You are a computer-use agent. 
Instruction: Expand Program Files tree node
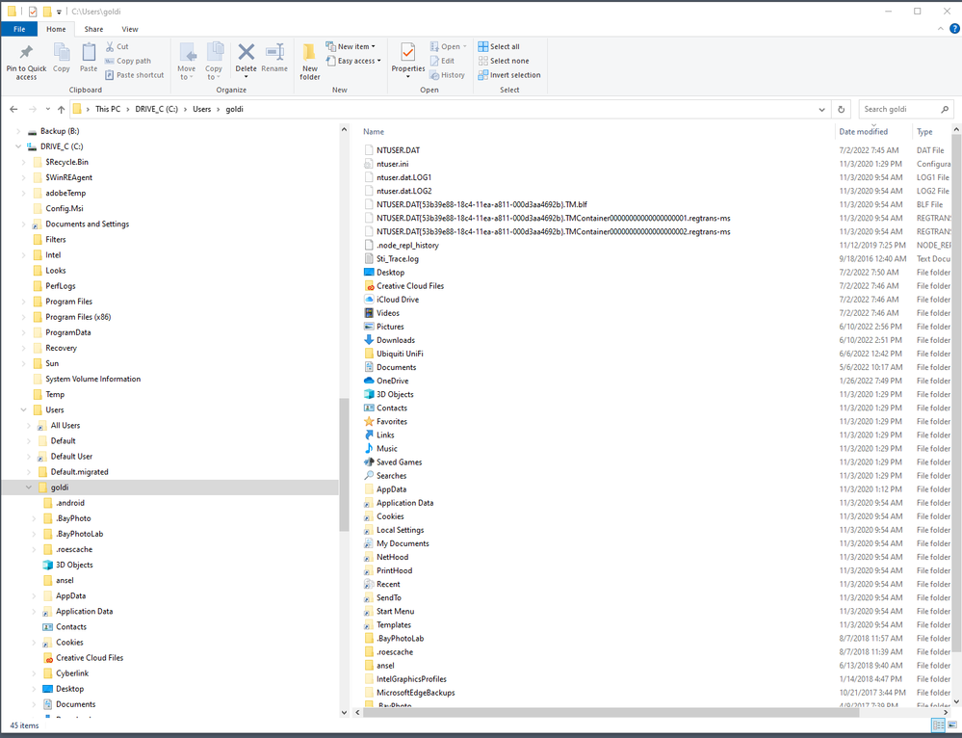click(x=23, y=302)
